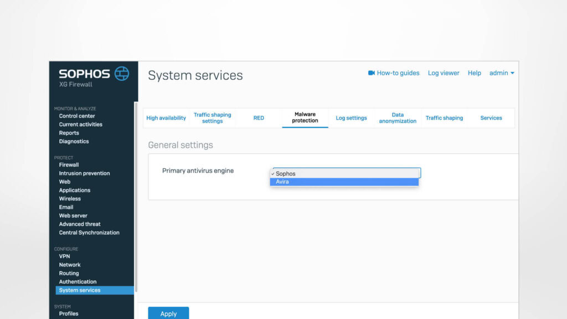Click the How-to guides video camera icon
This screenshot has width=567, height=319.
pyautogui.click(x=372, y=73)
